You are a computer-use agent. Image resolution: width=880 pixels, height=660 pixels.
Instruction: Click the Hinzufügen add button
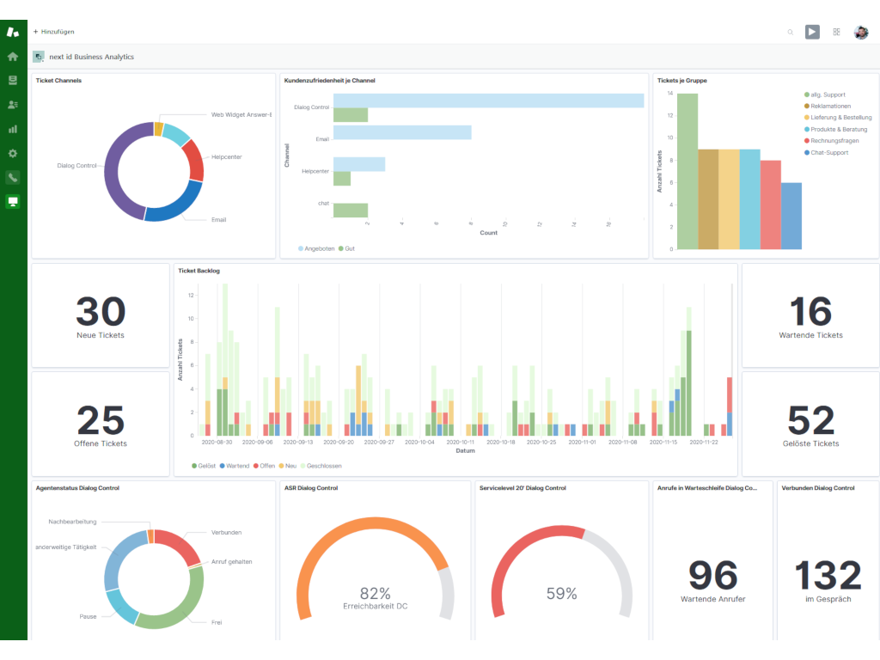(x=54, y=32)
